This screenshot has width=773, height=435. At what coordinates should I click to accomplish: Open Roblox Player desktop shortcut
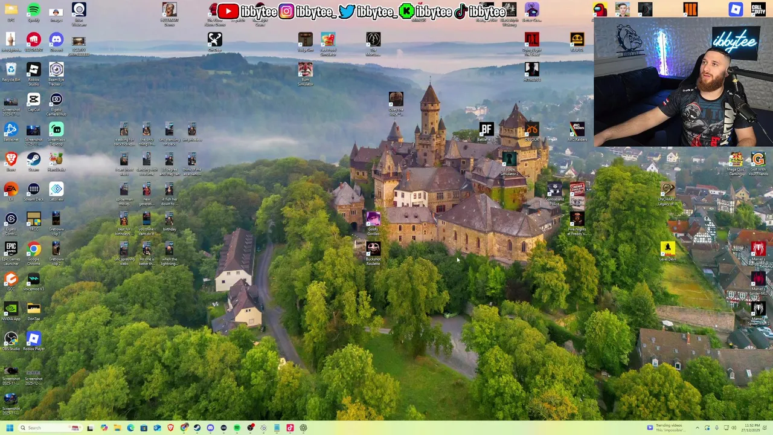point(33,341)
